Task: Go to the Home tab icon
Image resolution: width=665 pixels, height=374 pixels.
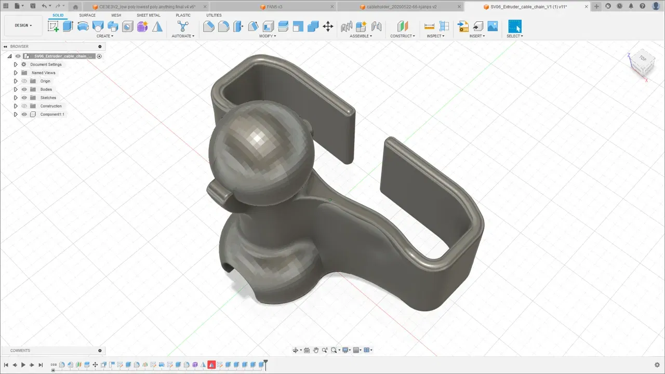Action: pos(75,7)
